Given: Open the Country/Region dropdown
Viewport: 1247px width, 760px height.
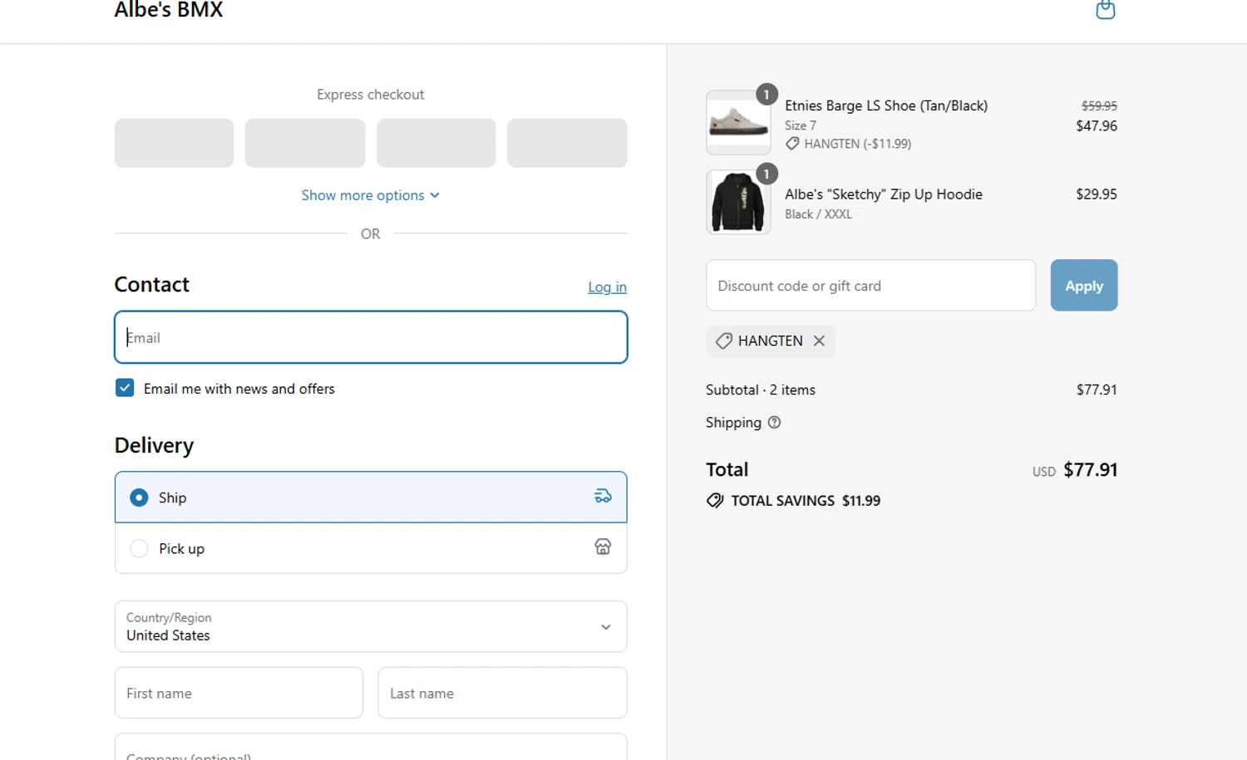Looking at the screenshot, I should (371, 626).
